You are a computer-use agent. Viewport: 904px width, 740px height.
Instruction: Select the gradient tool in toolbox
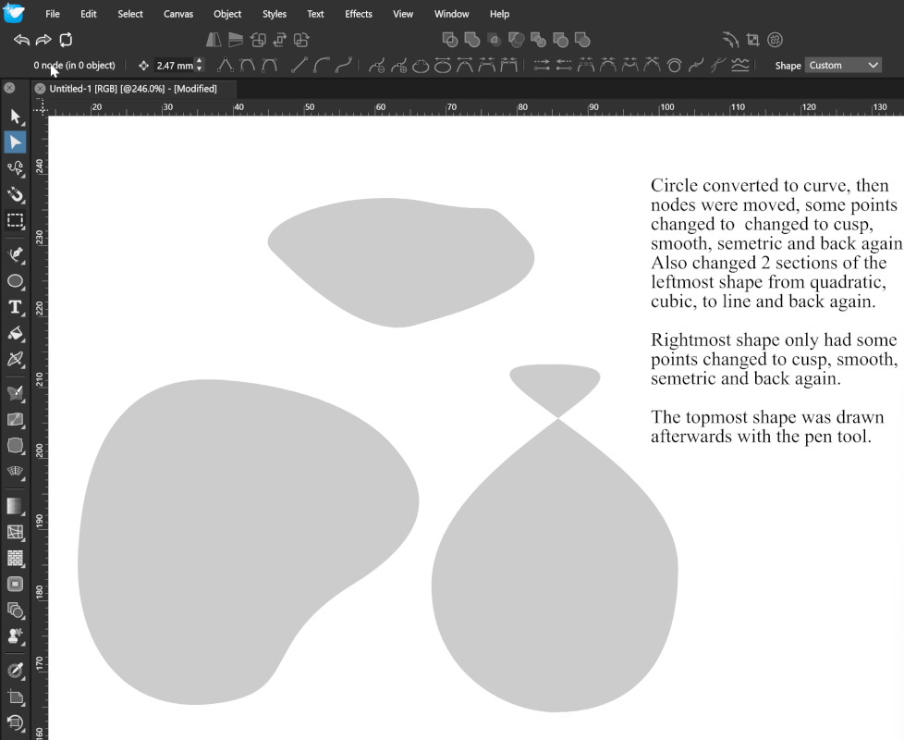[x=15, y=506]
